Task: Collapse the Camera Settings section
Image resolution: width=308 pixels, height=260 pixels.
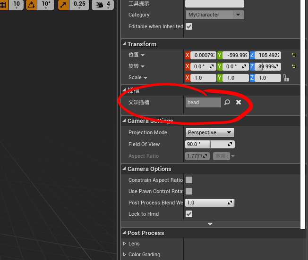Action: (124, 121)
